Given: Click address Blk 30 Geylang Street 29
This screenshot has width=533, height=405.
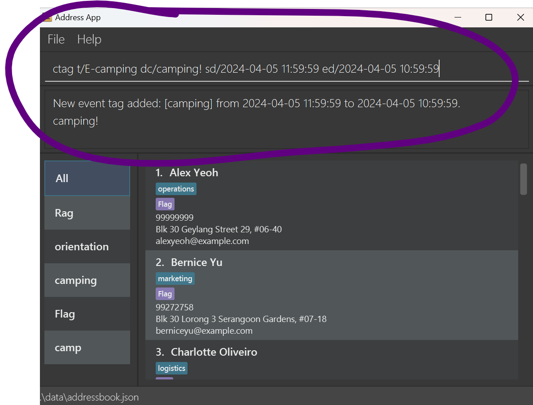Looking at the screenshot, I should pyautogui.click(x=218, y=229).
